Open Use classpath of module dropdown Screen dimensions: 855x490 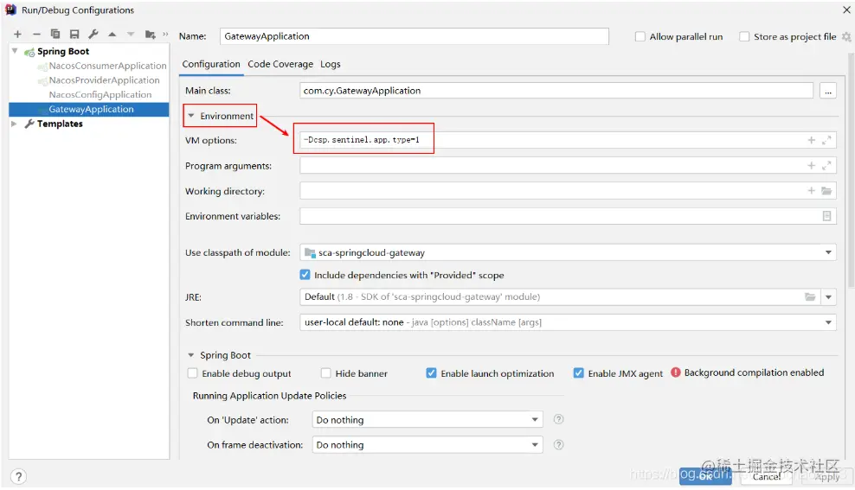828,252
